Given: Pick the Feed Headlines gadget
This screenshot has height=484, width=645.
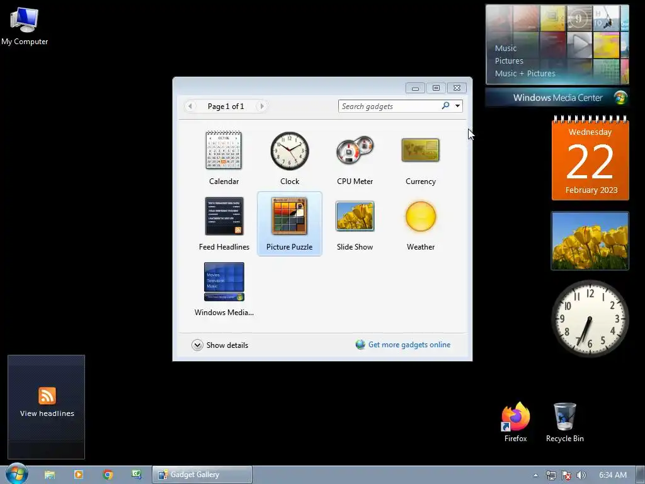Looking at the screenshot, I should click(224, 217).
